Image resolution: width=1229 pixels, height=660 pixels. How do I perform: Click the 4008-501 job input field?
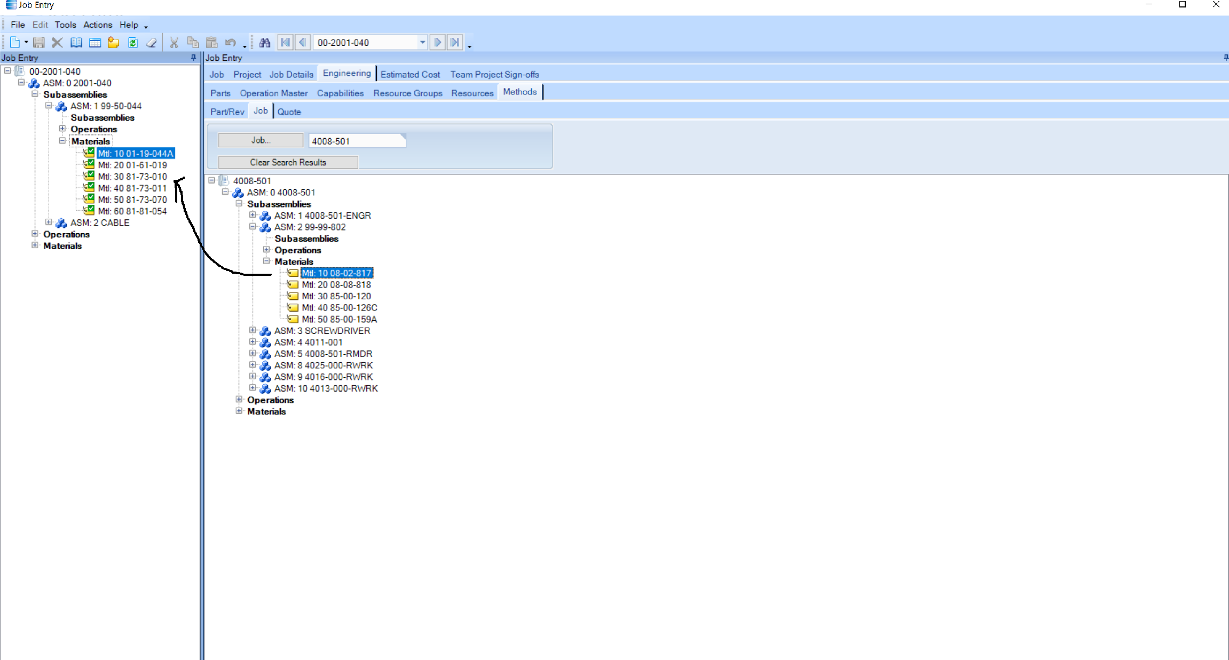356,141
